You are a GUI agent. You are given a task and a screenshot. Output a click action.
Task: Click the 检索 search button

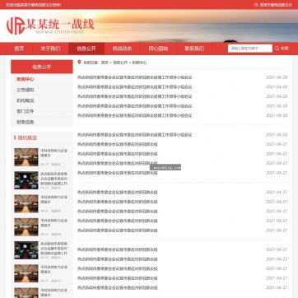point(282,49)
